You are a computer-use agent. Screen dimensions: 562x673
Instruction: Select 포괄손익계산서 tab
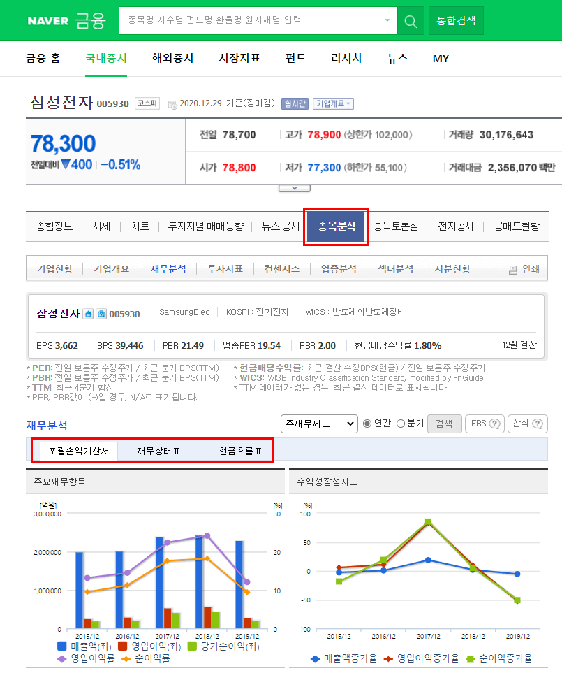click(78, 451)
